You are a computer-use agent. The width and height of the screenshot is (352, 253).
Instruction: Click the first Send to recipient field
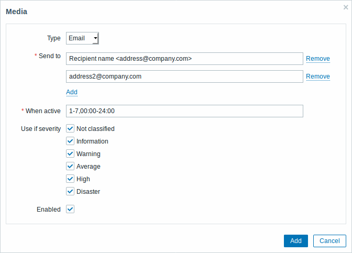coord(184,59)
